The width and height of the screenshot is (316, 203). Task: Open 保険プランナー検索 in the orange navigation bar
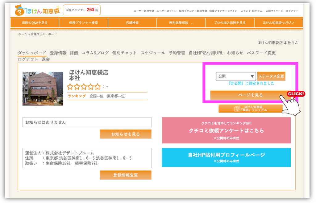pos(83,23)
